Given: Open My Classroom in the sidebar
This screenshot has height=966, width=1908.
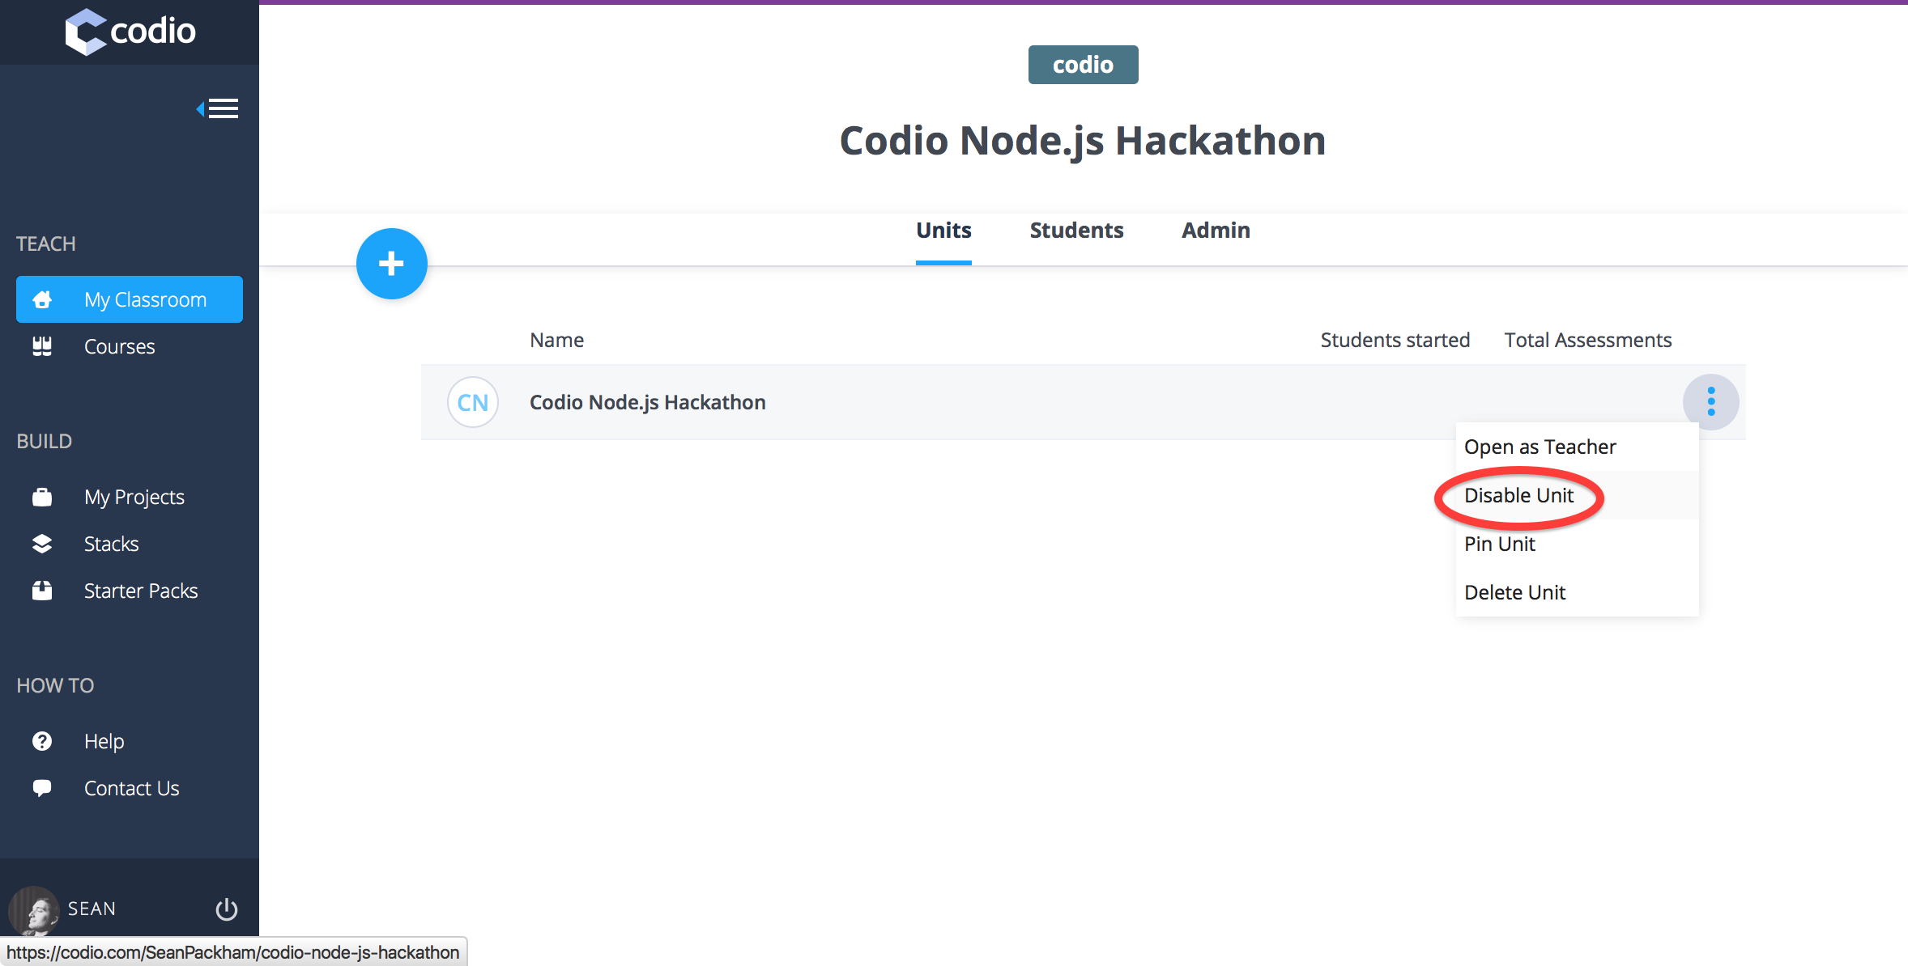Looking at the screenshot, I should point(130,299).
